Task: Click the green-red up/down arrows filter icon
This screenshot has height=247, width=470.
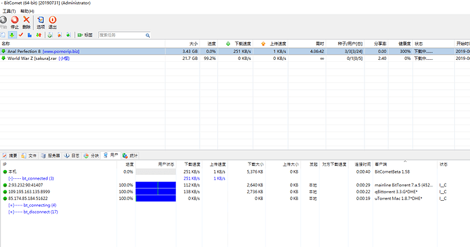Action: click(39, 35)
